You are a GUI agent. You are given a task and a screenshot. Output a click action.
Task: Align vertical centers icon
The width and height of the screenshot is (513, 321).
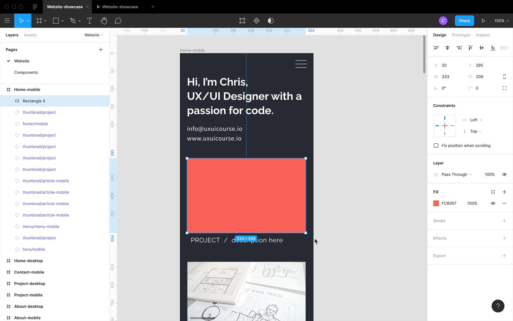tap(481, 48)
